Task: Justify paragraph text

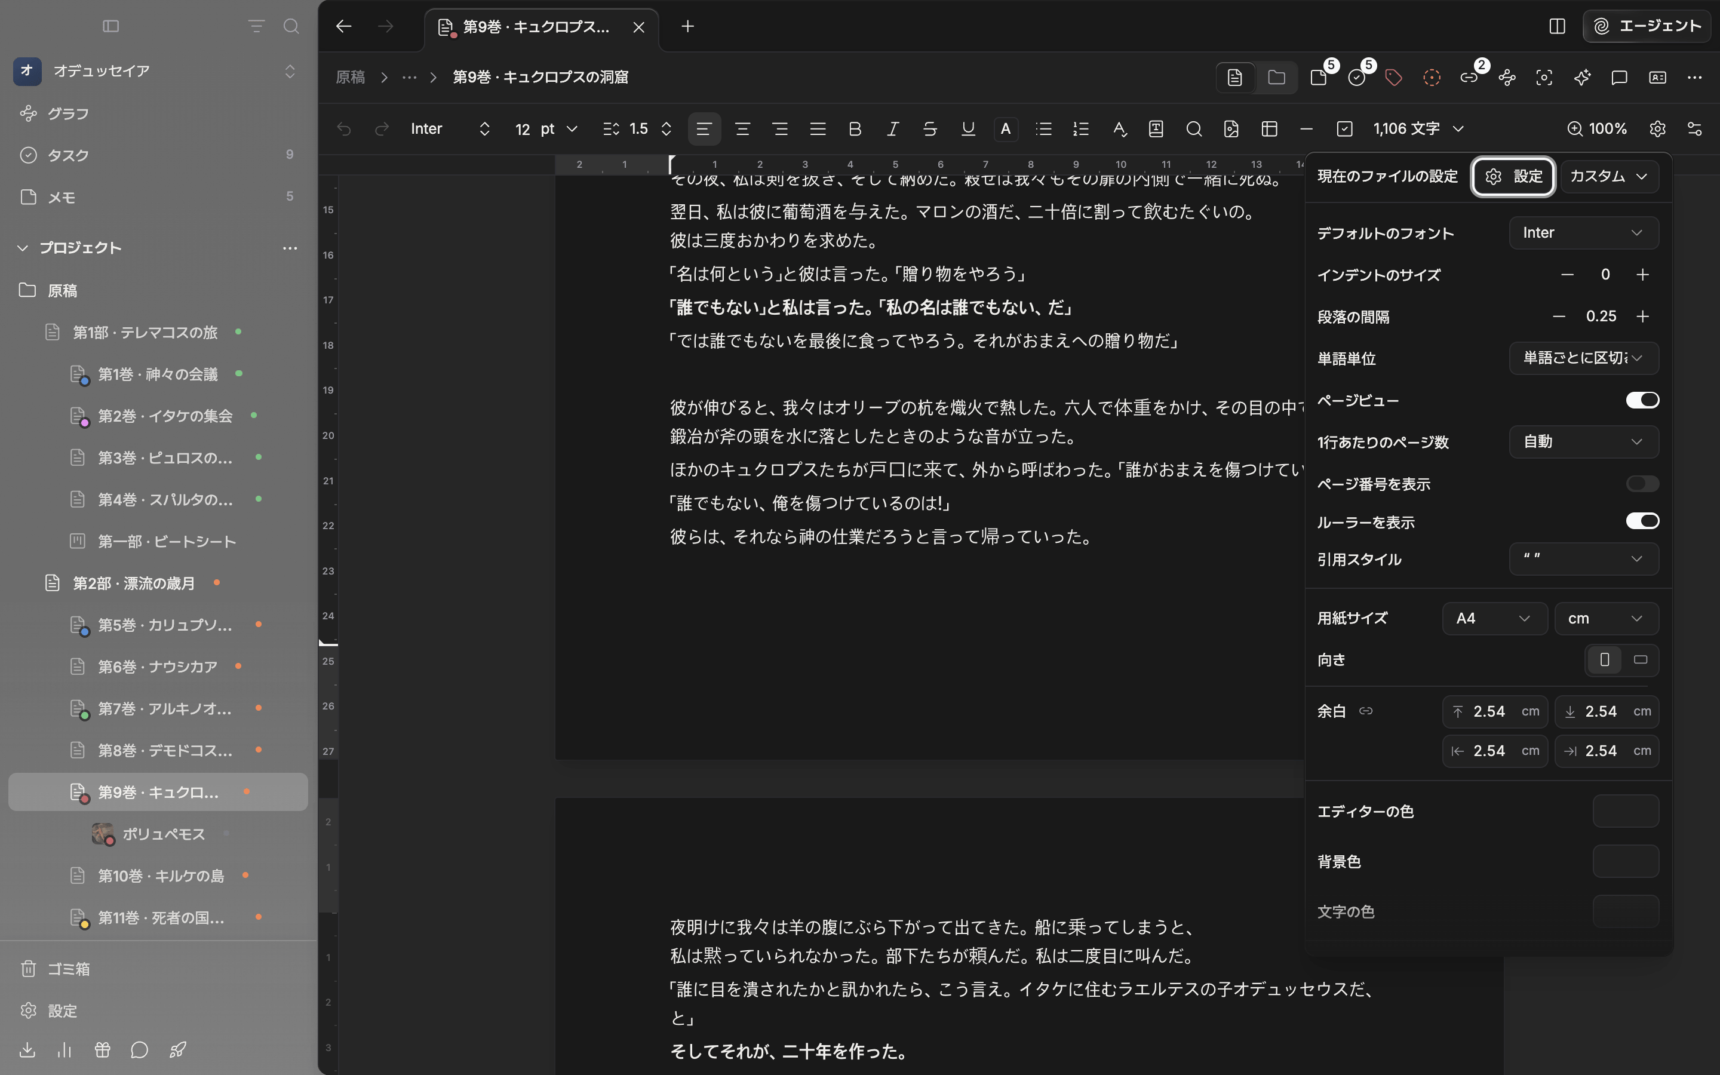Action: pyautogui.click(x=818, y=128)
